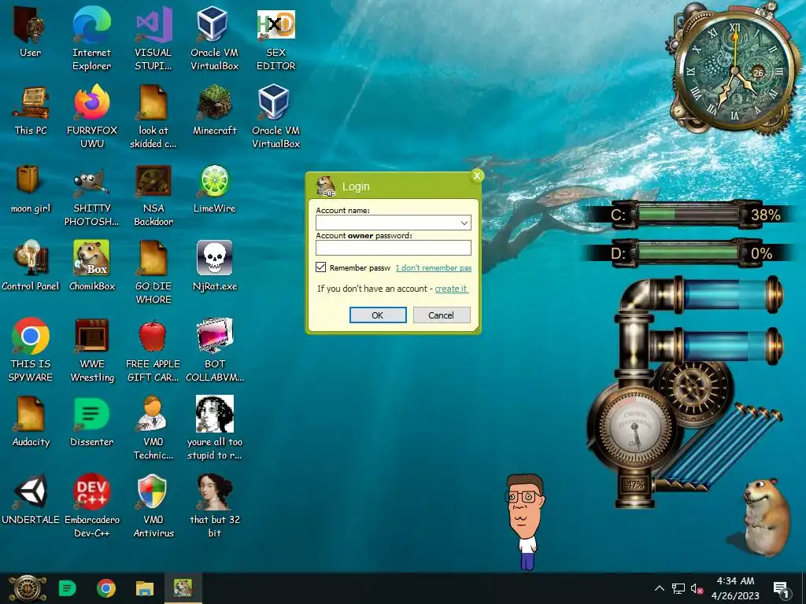The width and height of the screenshot is (806, 604).
Task: Open the VISUAL STUPI... shortcut
Action: click(153, 39)
